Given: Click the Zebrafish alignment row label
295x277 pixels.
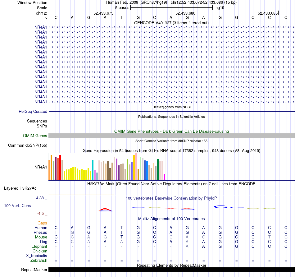Looking at the screenshot, I should [x=39, y=260].
